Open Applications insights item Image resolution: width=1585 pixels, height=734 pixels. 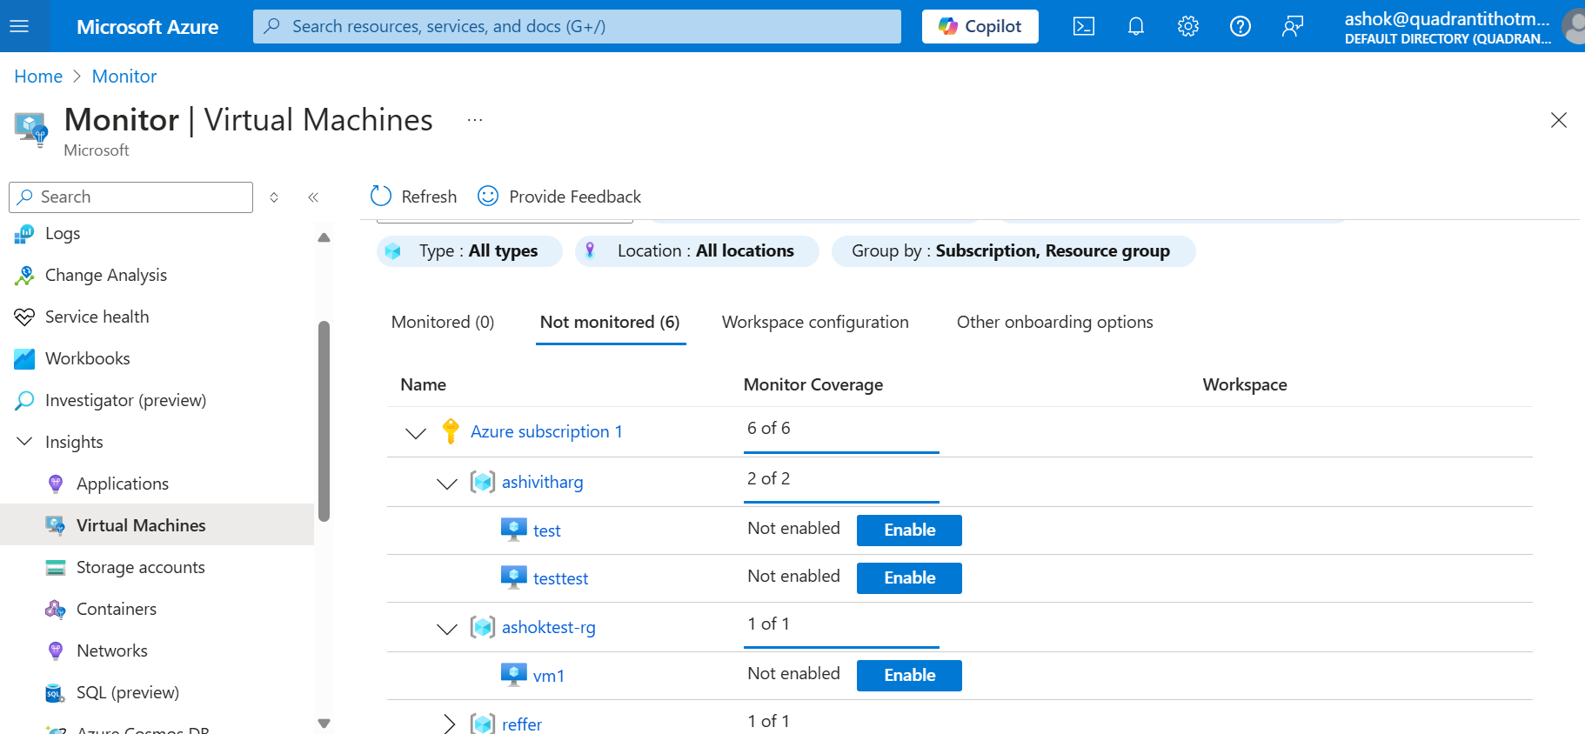coord(123,484)
